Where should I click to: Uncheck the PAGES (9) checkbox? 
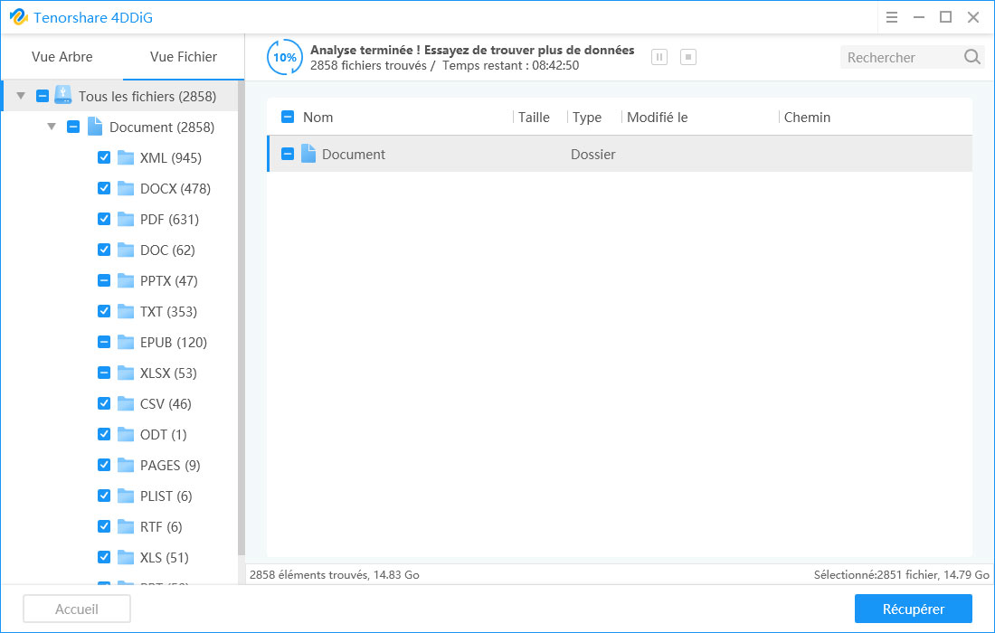104,465
